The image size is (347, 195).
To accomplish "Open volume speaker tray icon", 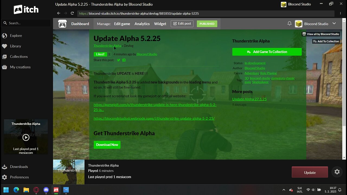I will (x=313, y=190).
